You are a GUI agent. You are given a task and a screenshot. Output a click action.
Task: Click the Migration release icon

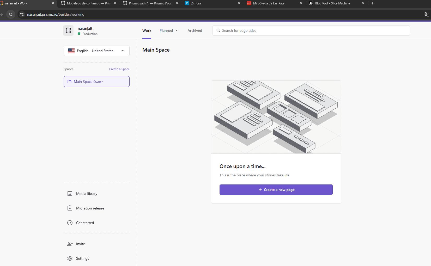click(70, 208)
